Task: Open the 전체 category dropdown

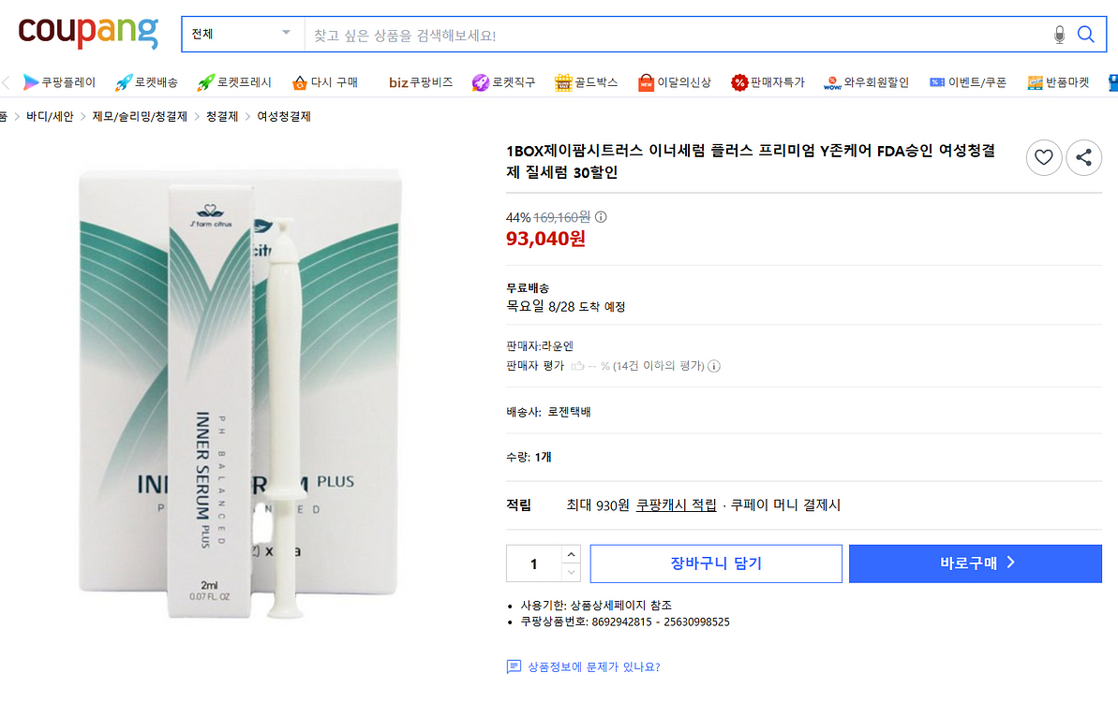Action: (x=242, y=35)
